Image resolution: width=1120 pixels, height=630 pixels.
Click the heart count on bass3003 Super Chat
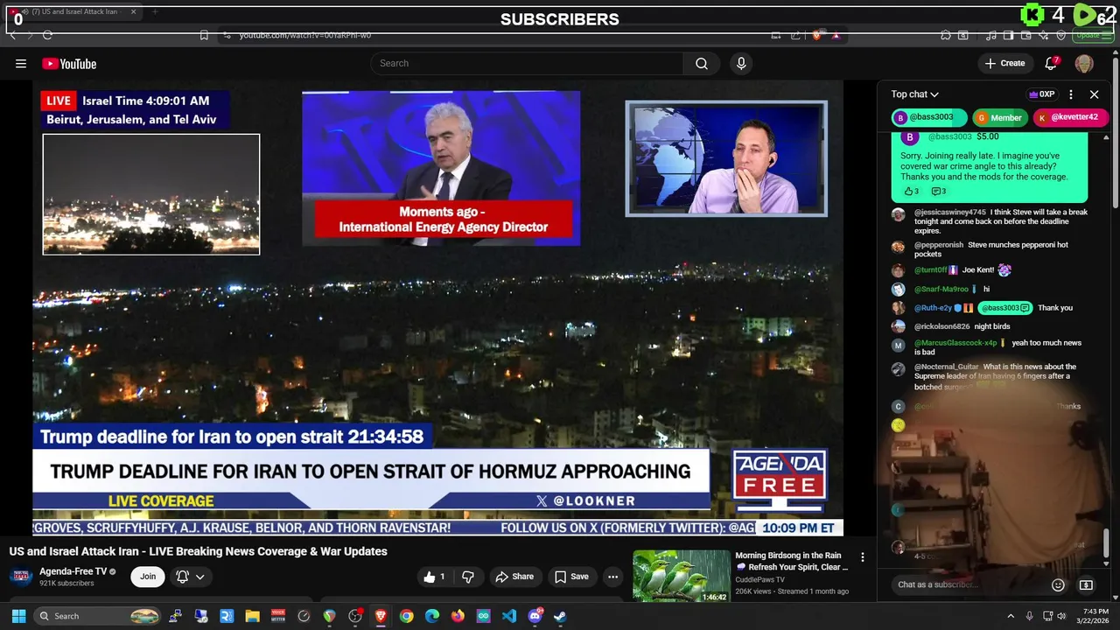pyautogui.click(x=911, y=191)
